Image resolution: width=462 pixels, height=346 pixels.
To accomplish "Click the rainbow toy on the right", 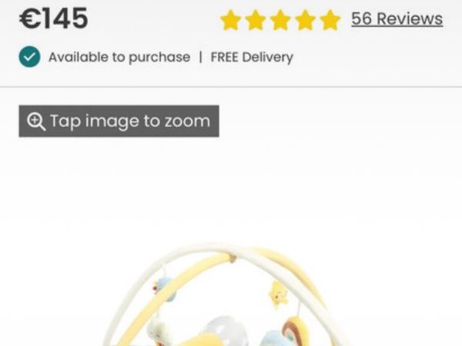I will point(296,331).
